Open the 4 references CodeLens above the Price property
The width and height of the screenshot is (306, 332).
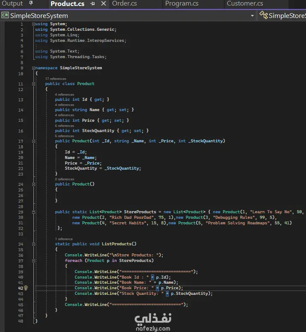(x=65, y=115)
